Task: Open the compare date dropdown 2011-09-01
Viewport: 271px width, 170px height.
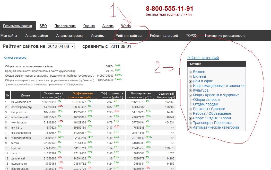Action: (x=123, y=46)
